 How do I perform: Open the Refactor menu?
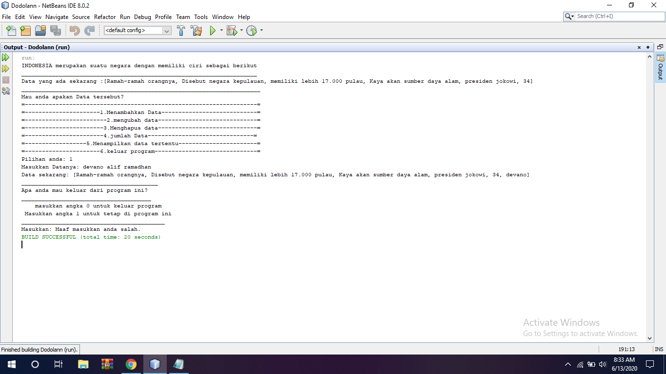click(x=105, y=17)
